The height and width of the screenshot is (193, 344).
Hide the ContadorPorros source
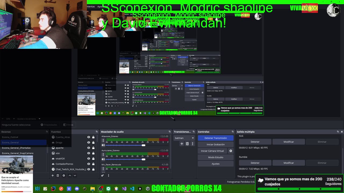tap(89, 164)
